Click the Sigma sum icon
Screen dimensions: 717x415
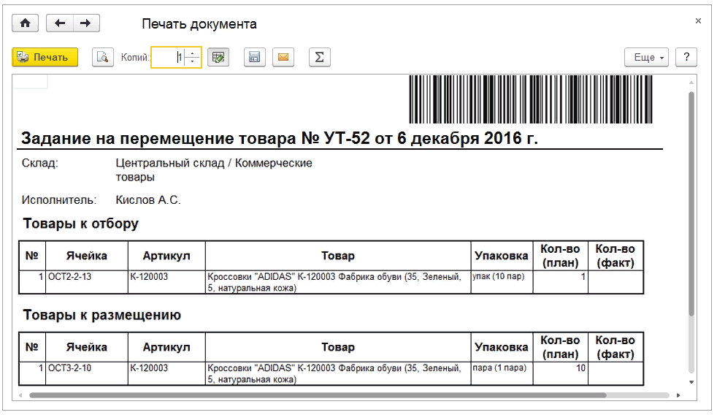(318, 58)
